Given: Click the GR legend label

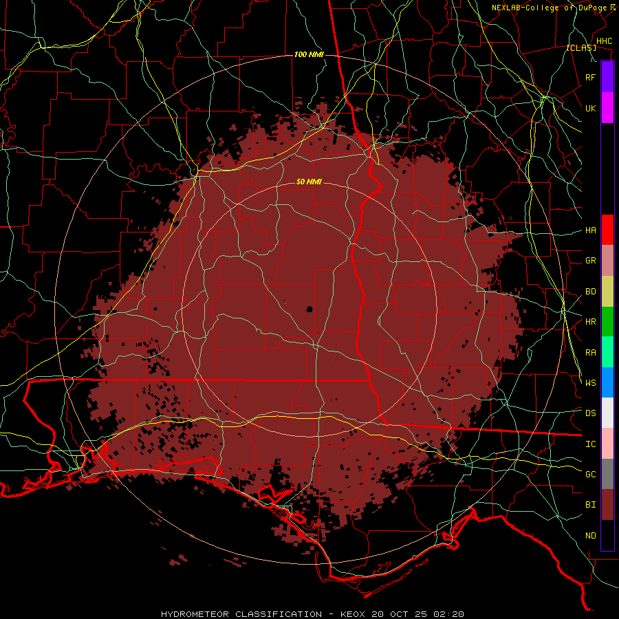Looking at the screenshot, I should click(590, 261).
